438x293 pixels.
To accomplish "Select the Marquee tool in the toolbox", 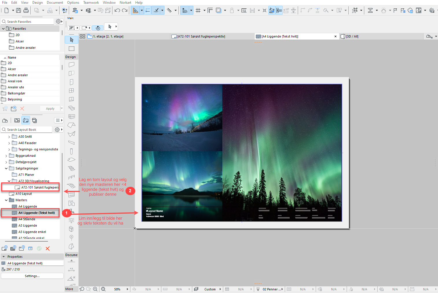I will (x=71, y=48).
